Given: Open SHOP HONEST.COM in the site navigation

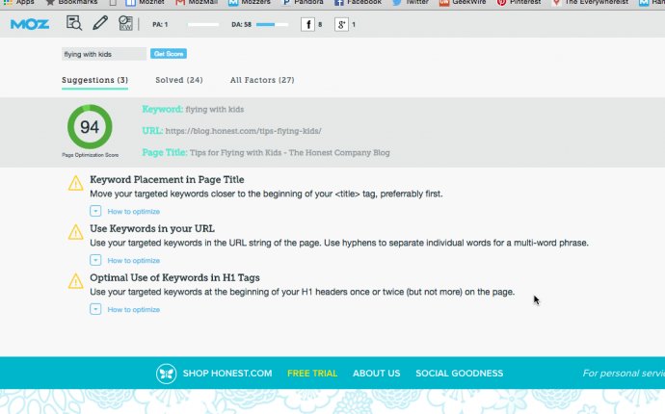Looking at the screenshot, I should tap(227, 374).
